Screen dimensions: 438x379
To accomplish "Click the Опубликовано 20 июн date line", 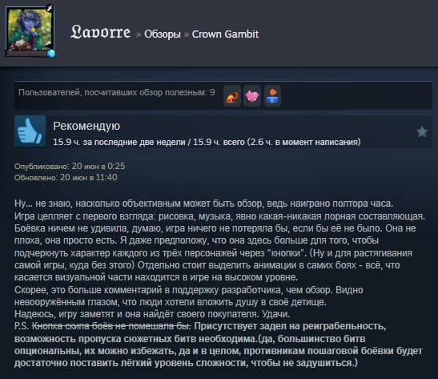I will [70, 166].
